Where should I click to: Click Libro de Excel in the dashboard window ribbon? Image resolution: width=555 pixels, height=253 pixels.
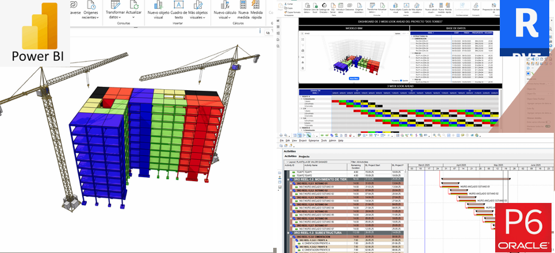click(315, 7)
